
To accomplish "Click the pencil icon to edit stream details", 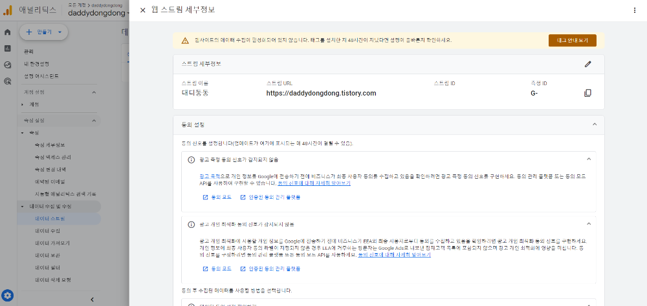I will click(588, 64).
